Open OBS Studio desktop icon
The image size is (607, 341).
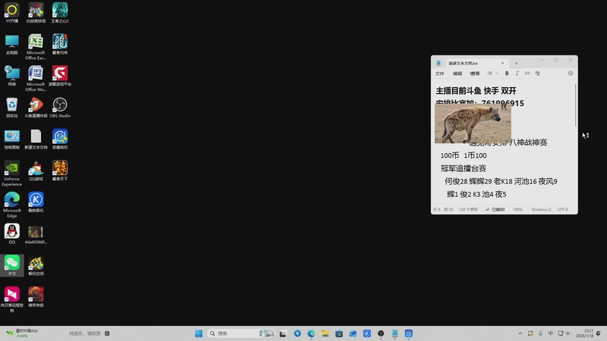coord(59,105)
